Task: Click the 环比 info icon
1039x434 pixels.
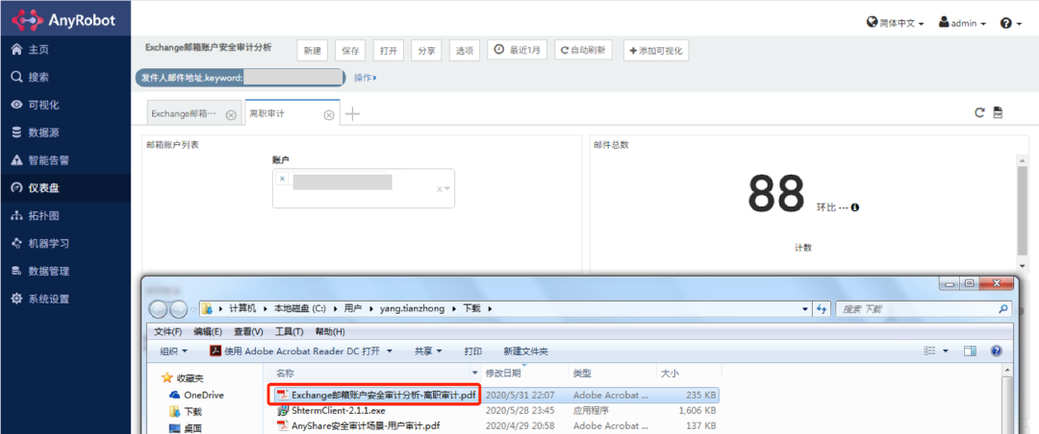Action: point(855,207)
